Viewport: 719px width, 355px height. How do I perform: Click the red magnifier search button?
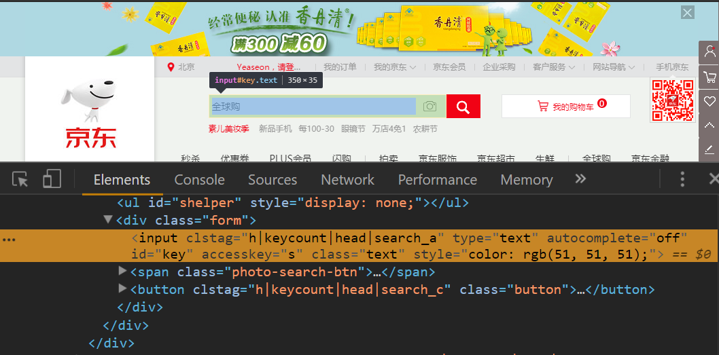click(463, 107)
